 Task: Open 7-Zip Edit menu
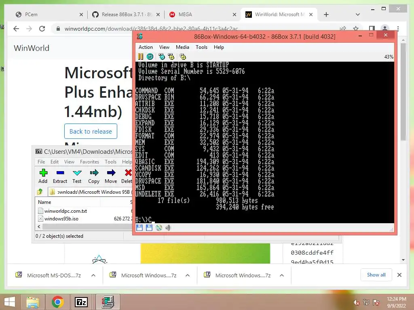point(55,162)
